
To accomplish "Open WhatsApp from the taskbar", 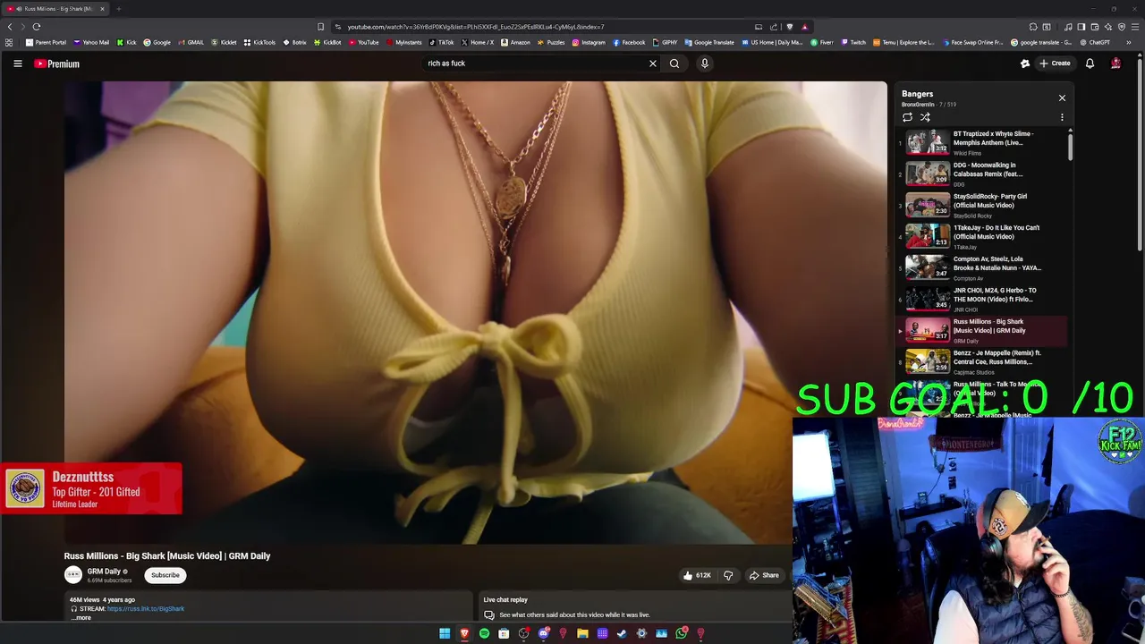I will (681, 633).
